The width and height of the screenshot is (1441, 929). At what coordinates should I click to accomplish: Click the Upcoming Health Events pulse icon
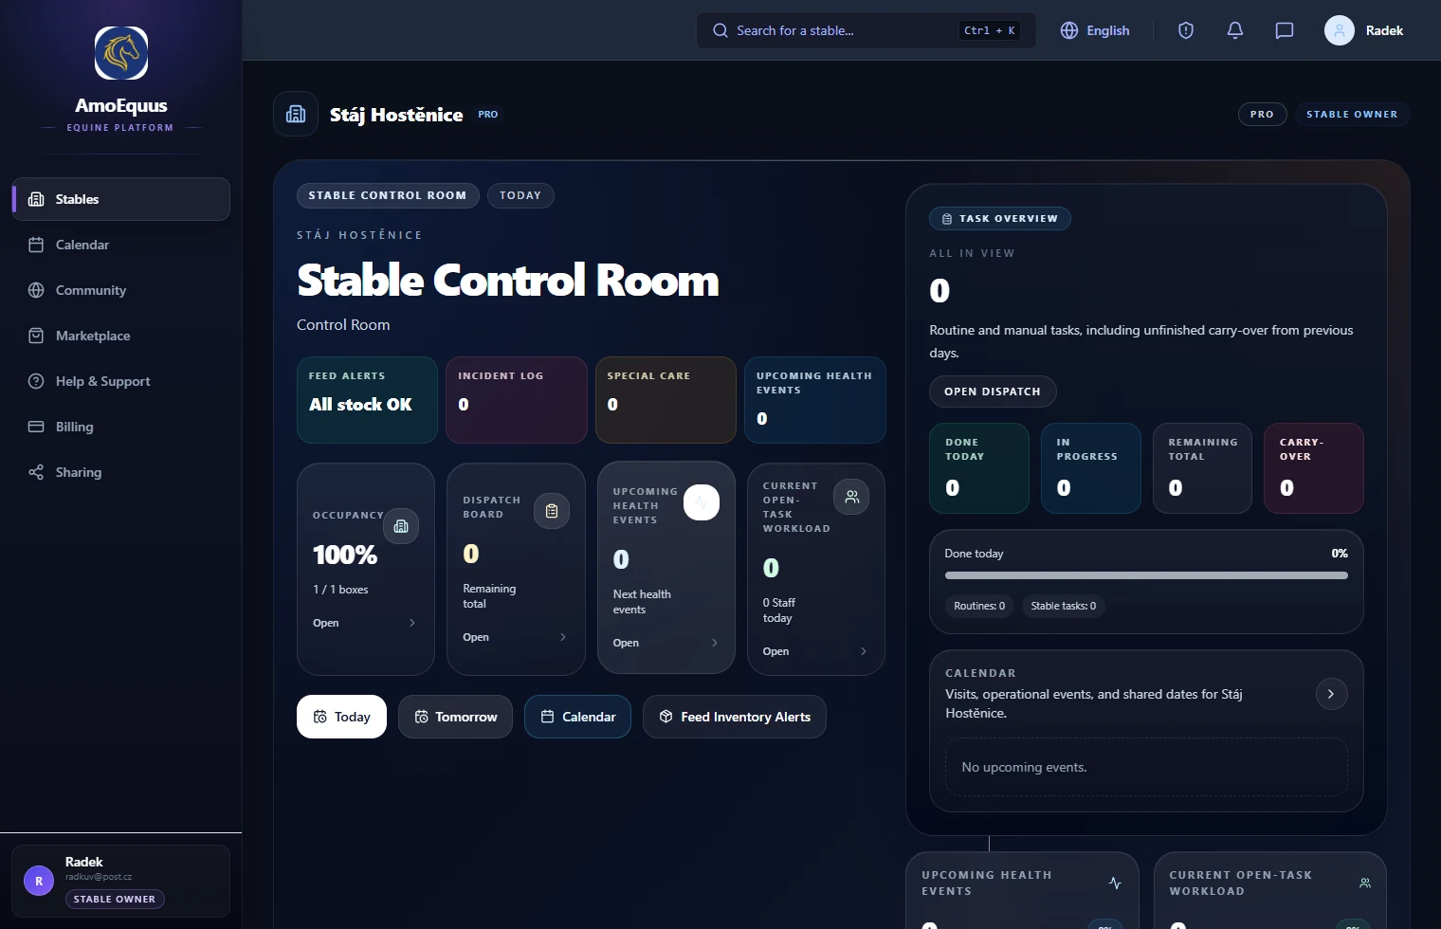click(702, 502)
